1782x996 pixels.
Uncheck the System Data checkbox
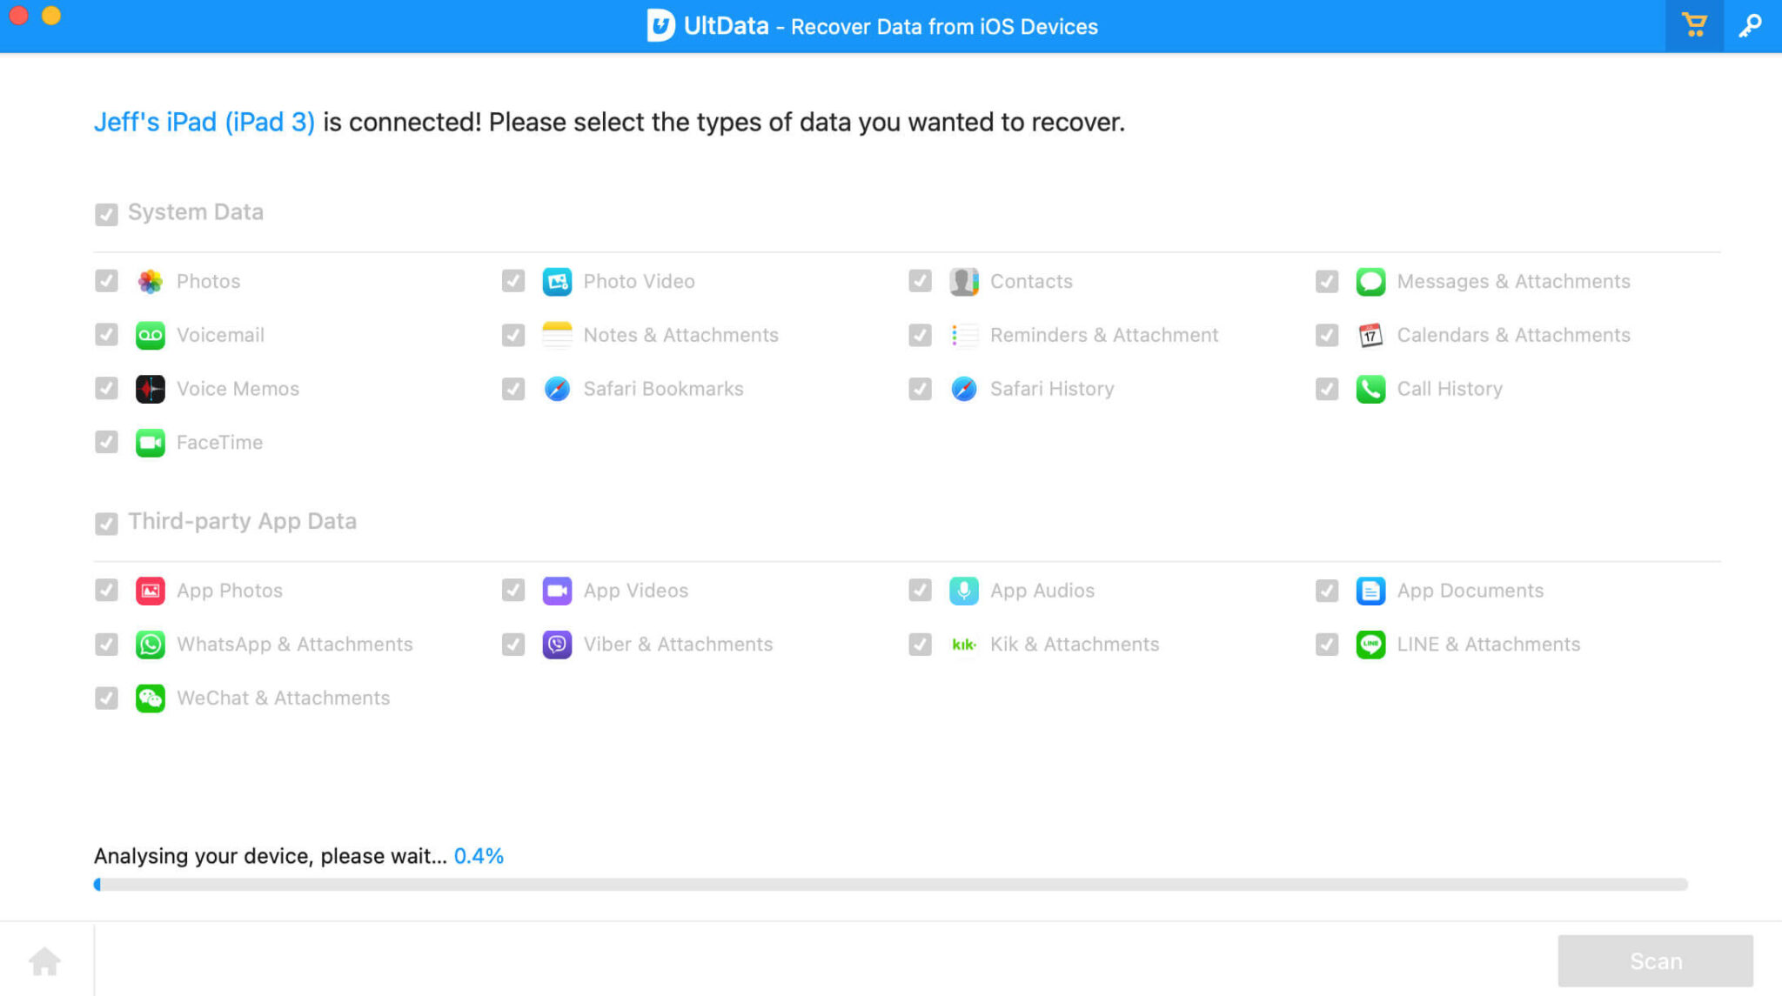tap(106, 213)
